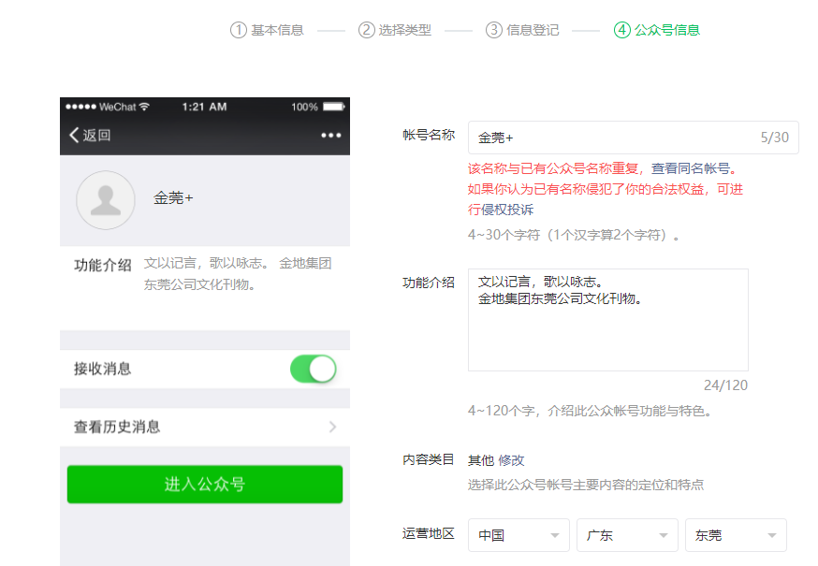Screen dimensions: 818x566
Task: Click the 功能介绍 preview text in phone
Action: point(238,274)
